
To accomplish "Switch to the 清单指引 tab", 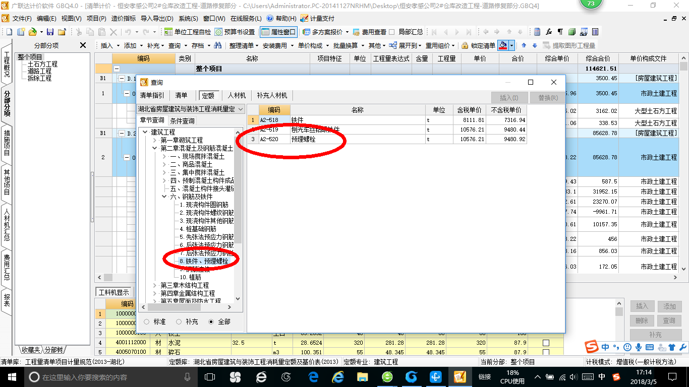I will pyautogui.click(x=152, y=95).
